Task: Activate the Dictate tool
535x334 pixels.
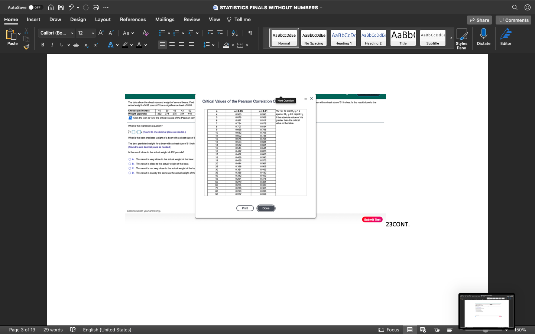Action: pos(483,37)
